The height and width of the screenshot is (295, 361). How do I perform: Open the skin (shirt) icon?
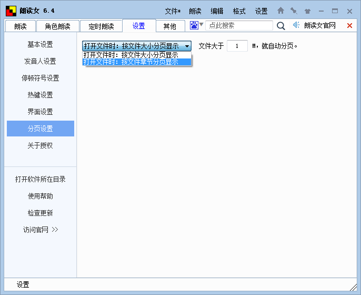(307, 11)
